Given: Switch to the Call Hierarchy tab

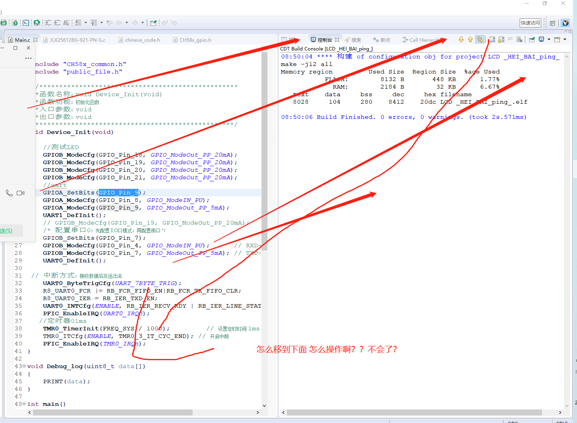Looking at the screenshot, I should [421, 40].
